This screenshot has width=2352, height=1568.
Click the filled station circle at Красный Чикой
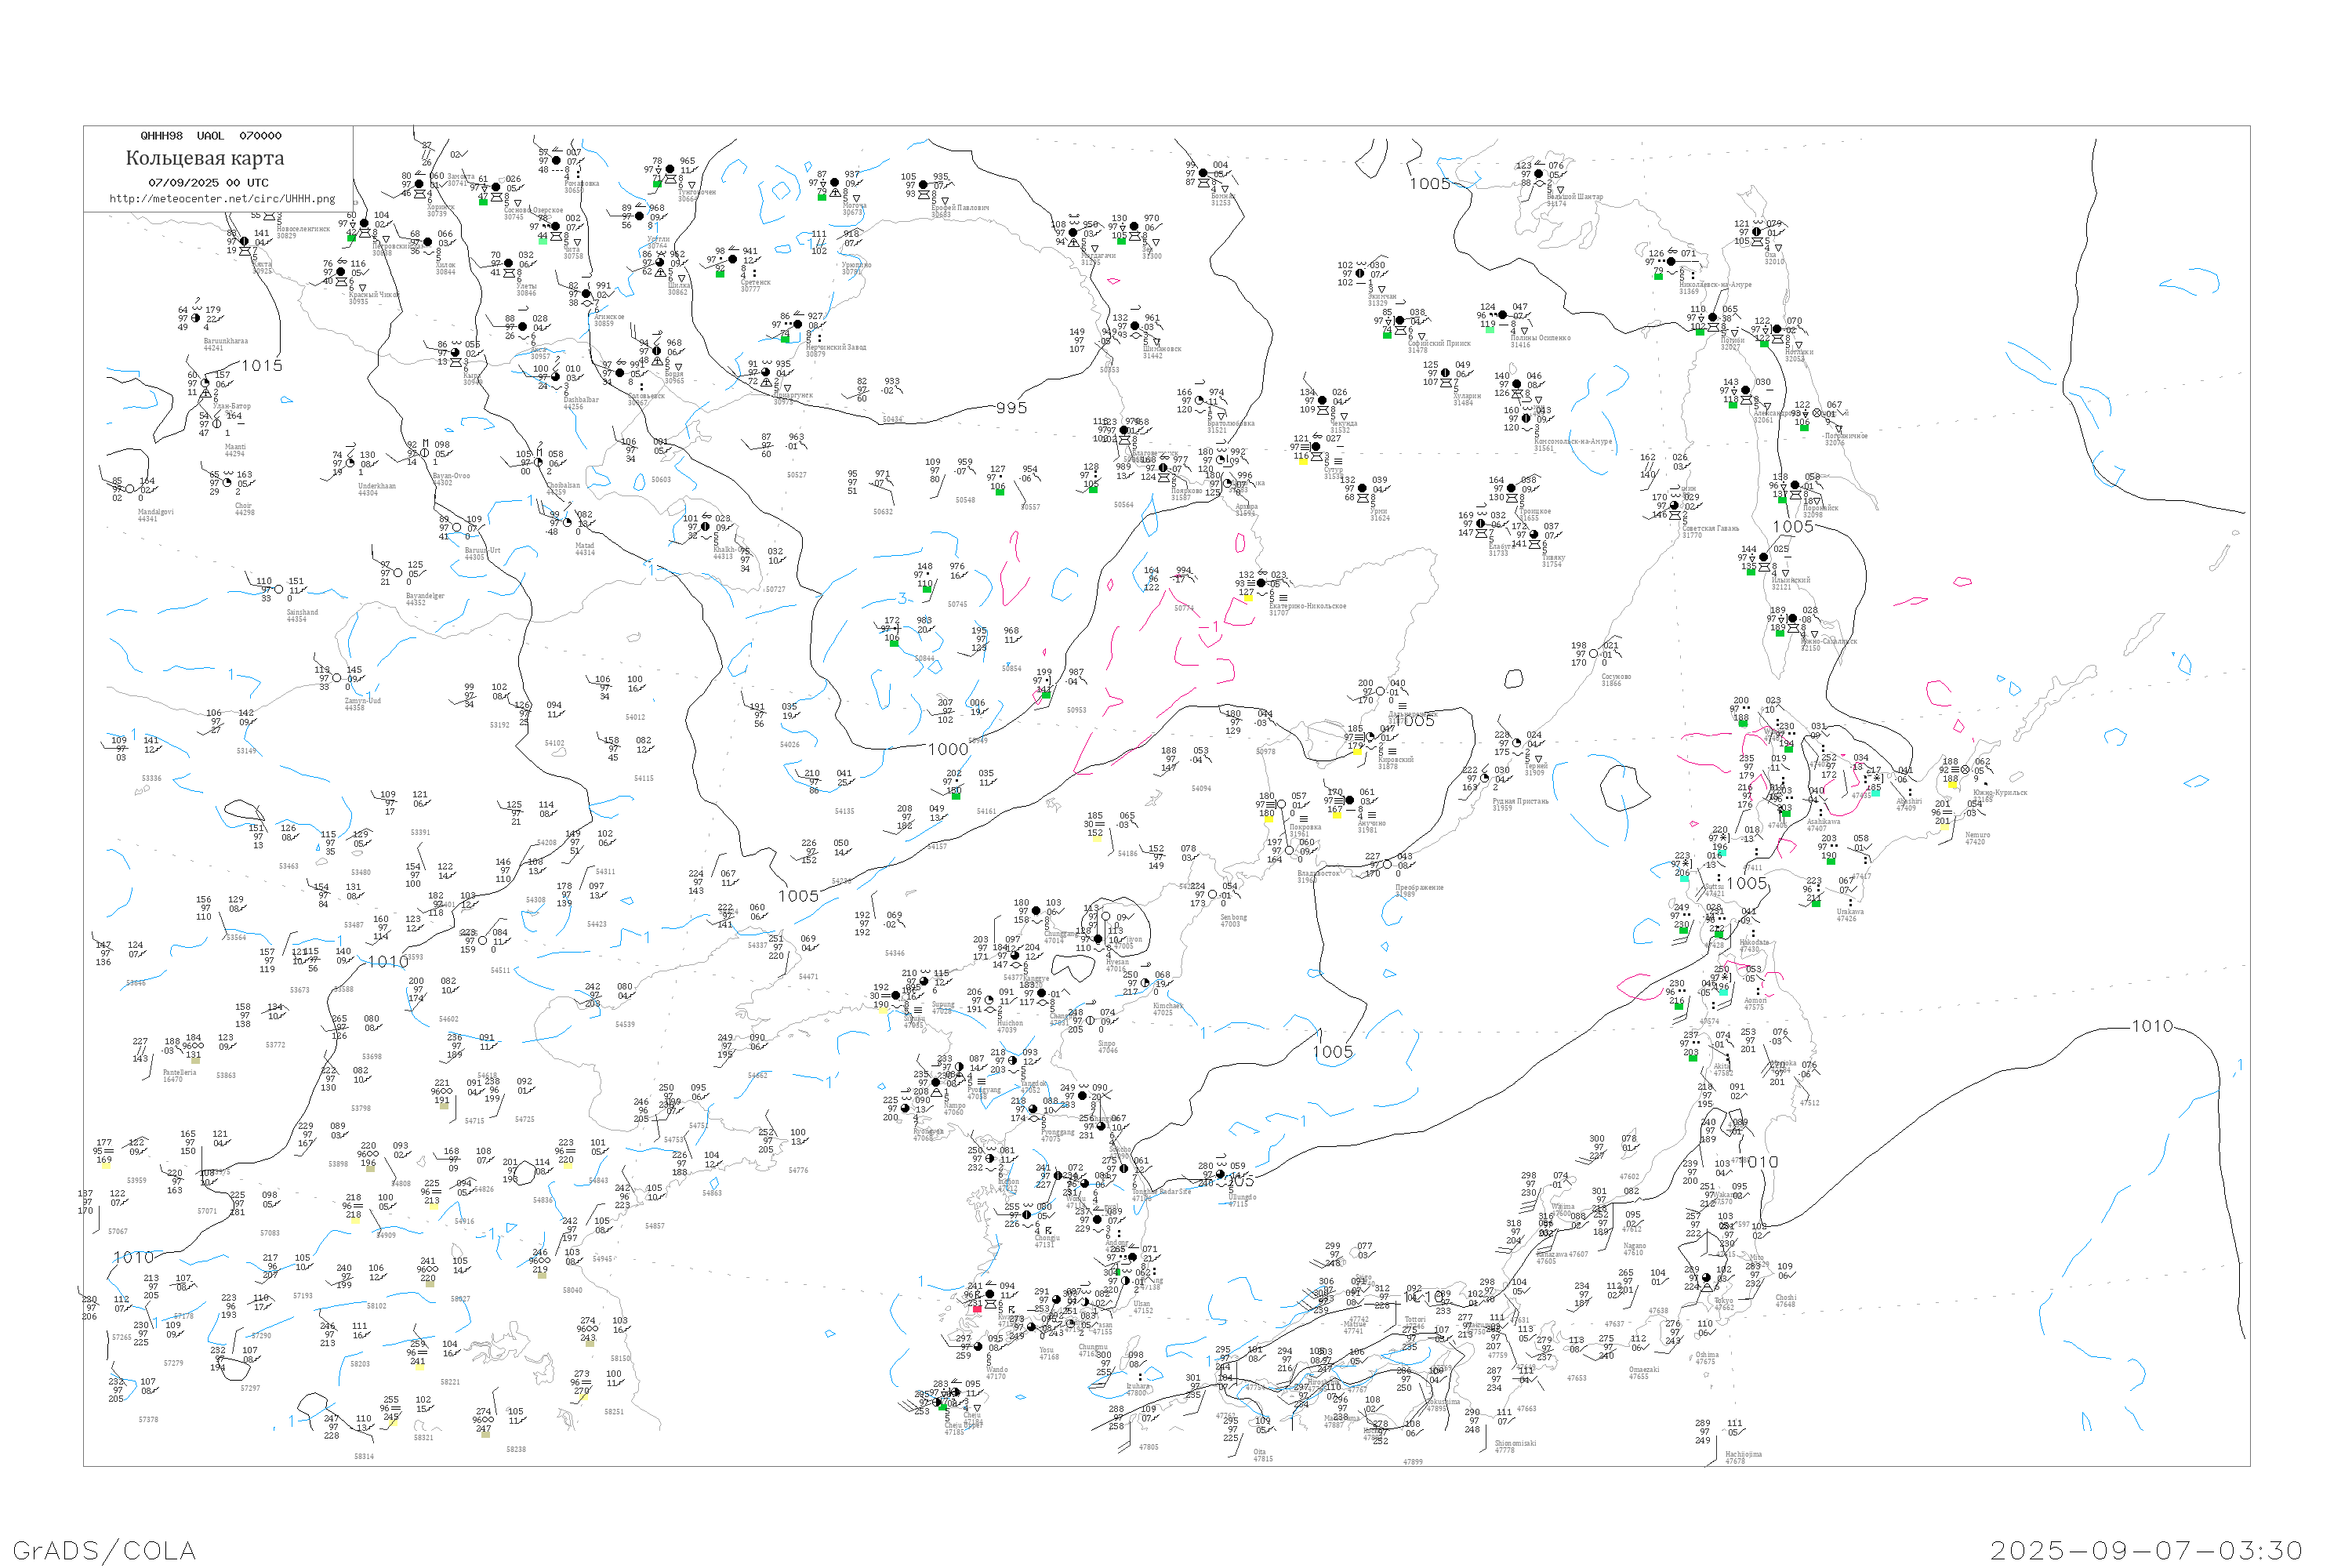(x=341, y=272)
